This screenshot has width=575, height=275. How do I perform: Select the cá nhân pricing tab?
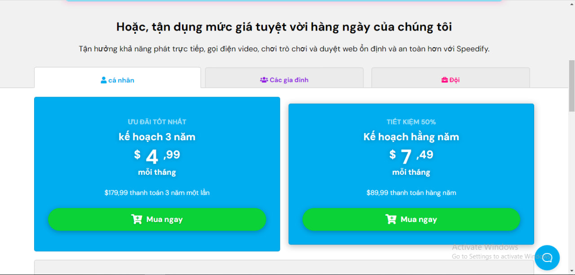[117, 80]
